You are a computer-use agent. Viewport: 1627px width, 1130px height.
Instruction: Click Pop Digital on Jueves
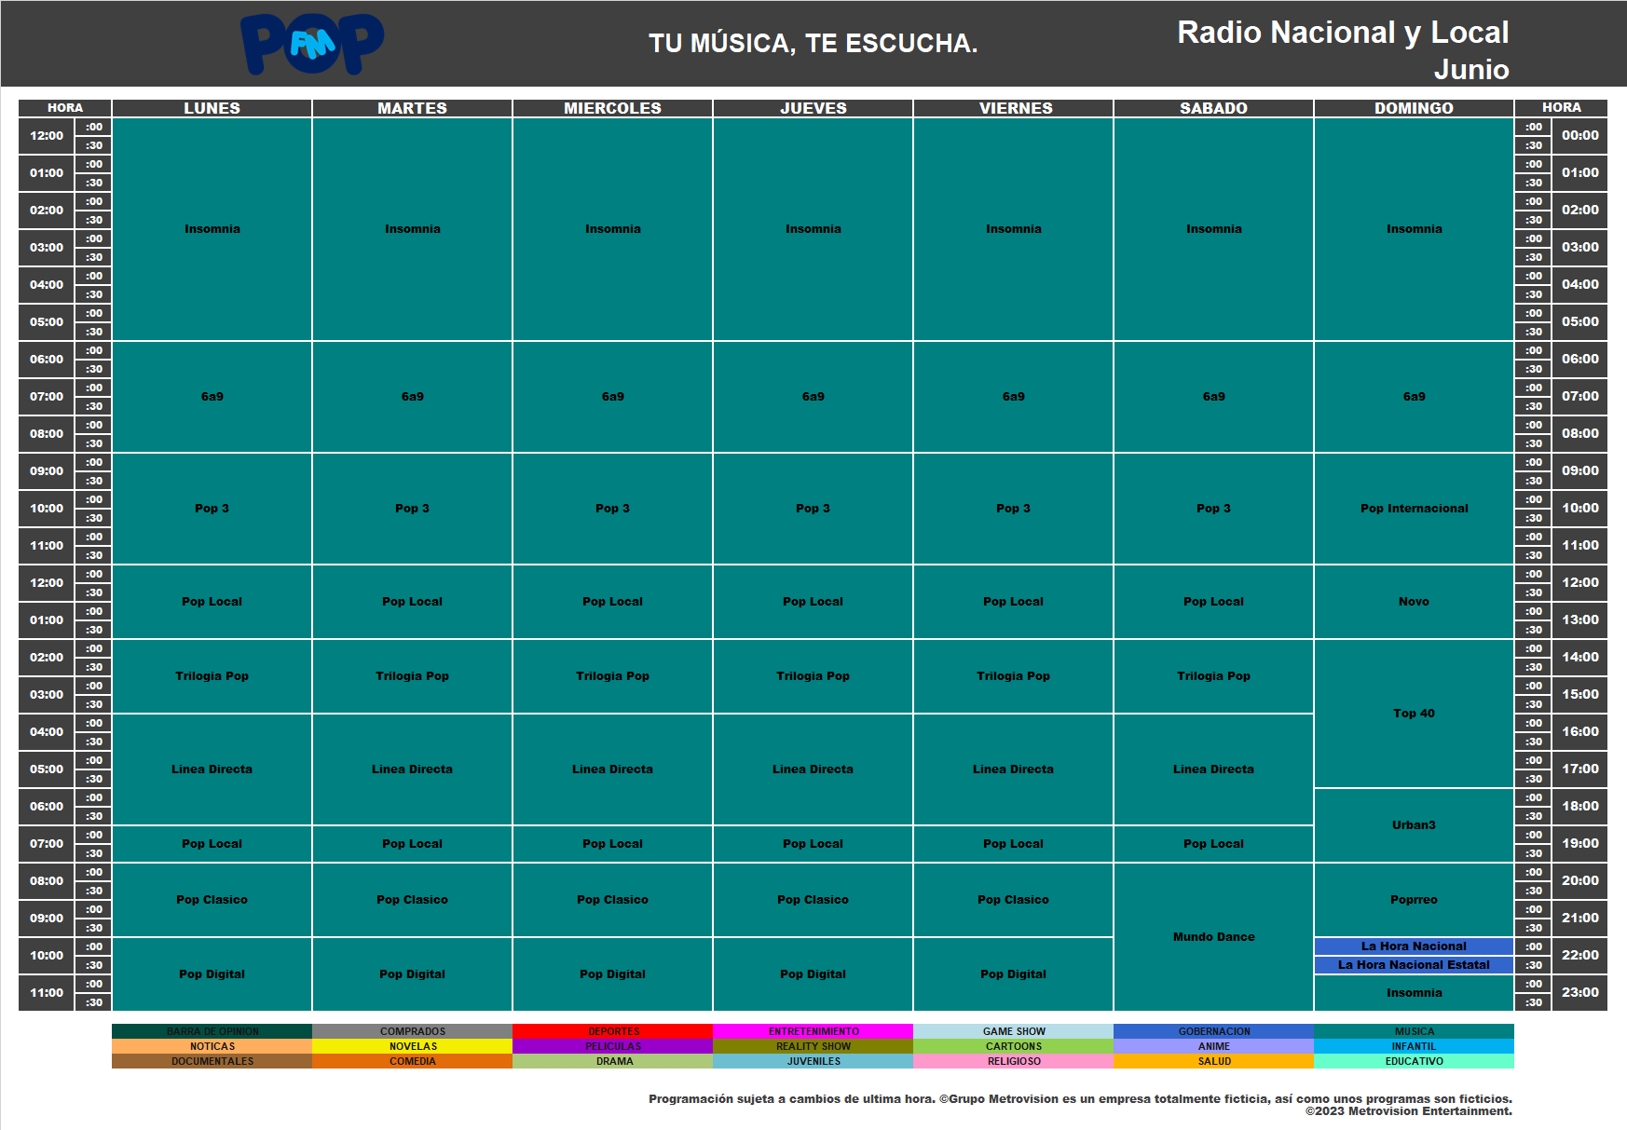(813, 974)
